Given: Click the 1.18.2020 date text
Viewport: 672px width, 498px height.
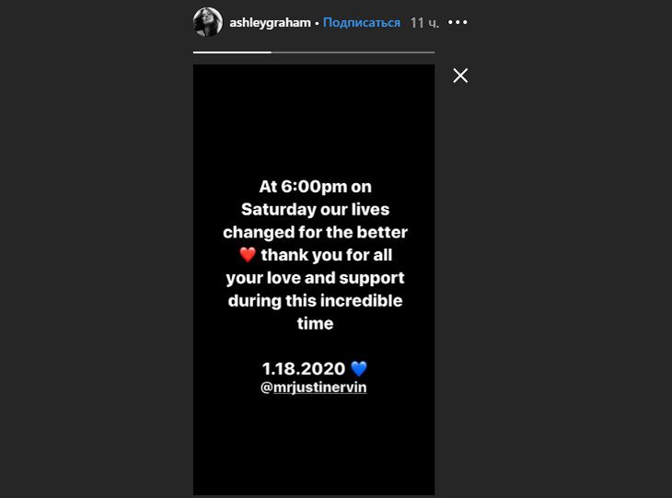Looking at the screenshot, I should pos(303,368).
